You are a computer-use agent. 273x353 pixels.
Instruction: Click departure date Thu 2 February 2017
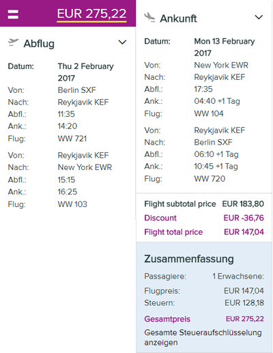coord(85,72)
